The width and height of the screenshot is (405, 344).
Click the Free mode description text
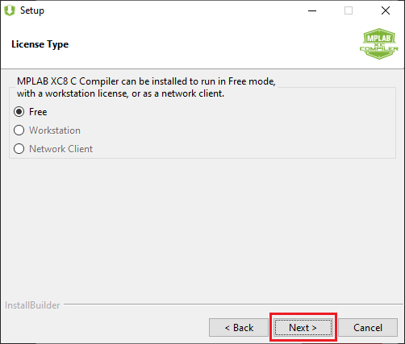tap(146, 87)
